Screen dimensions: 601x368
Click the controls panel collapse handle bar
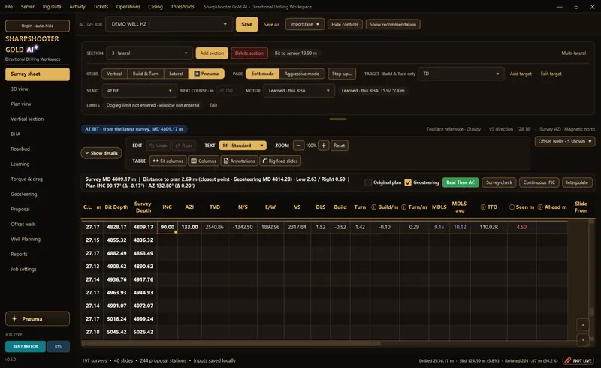338,119
